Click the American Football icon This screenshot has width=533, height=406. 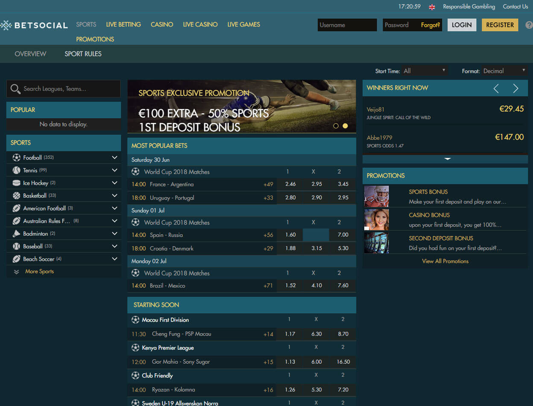pos(16,208)
